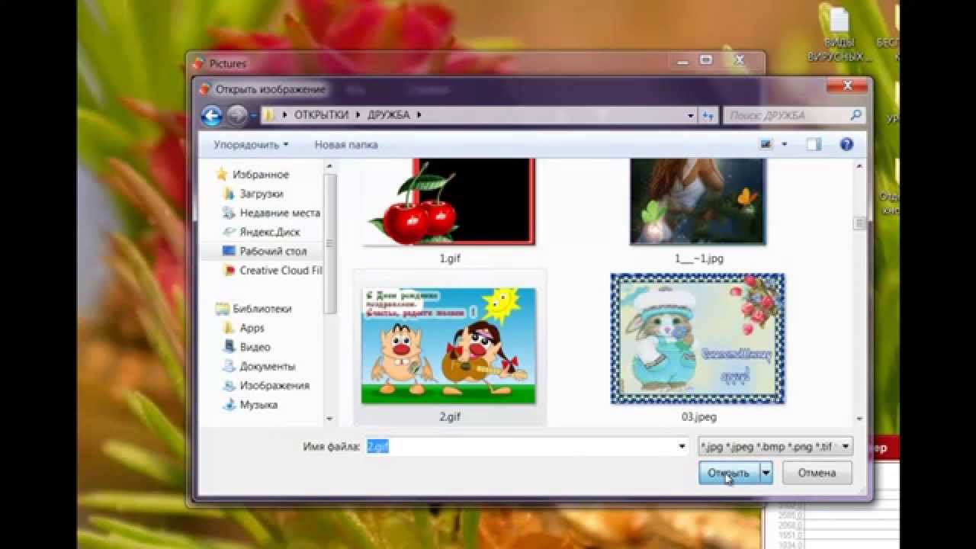The width and height of the screenshot is (976, 549).
Task: Expand the address bar history dropdown
Action: coord(691,116)
